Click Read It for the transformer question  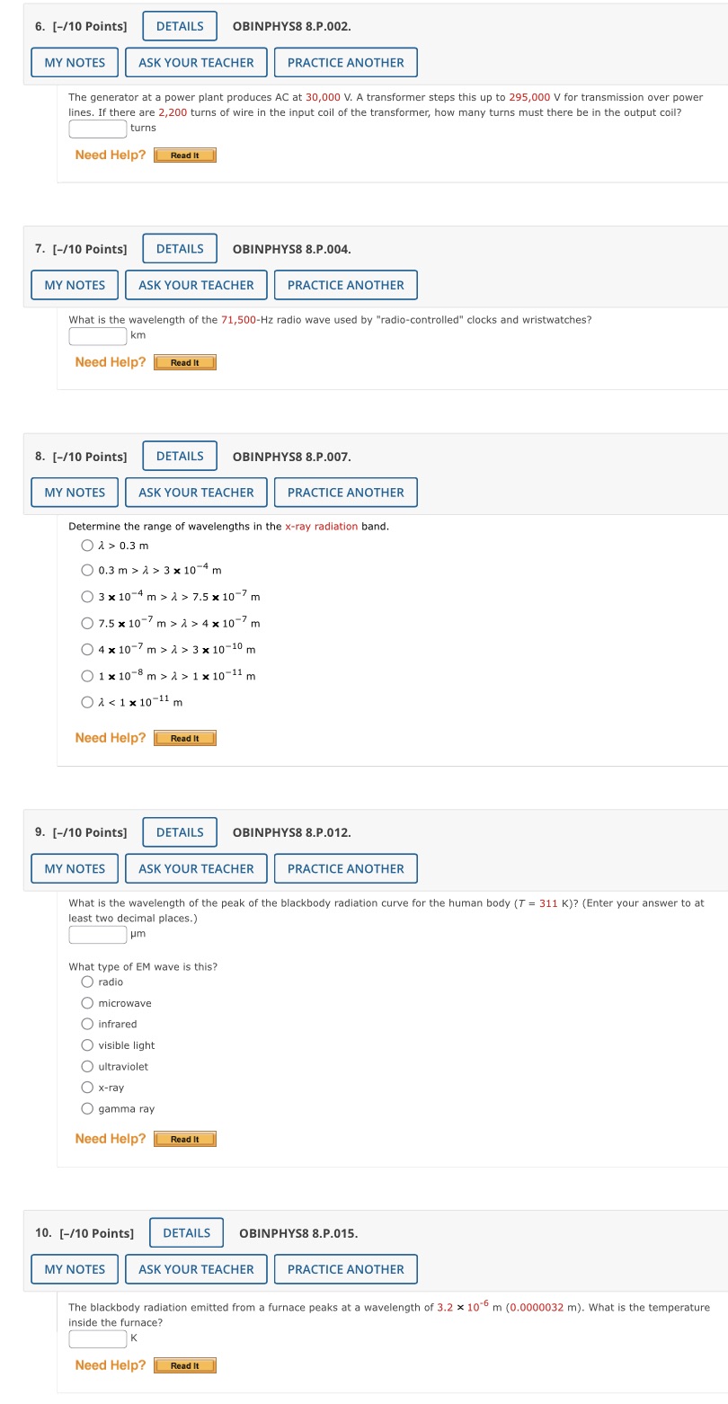[x=184, y=155]
